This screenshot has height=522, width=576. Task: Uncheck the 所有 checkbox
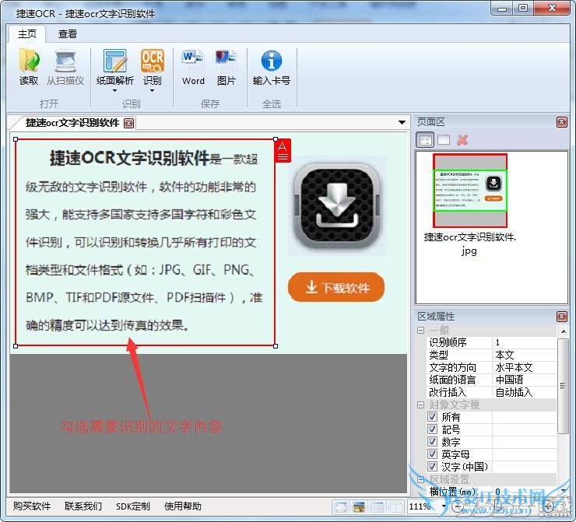[x=432, y=417]
